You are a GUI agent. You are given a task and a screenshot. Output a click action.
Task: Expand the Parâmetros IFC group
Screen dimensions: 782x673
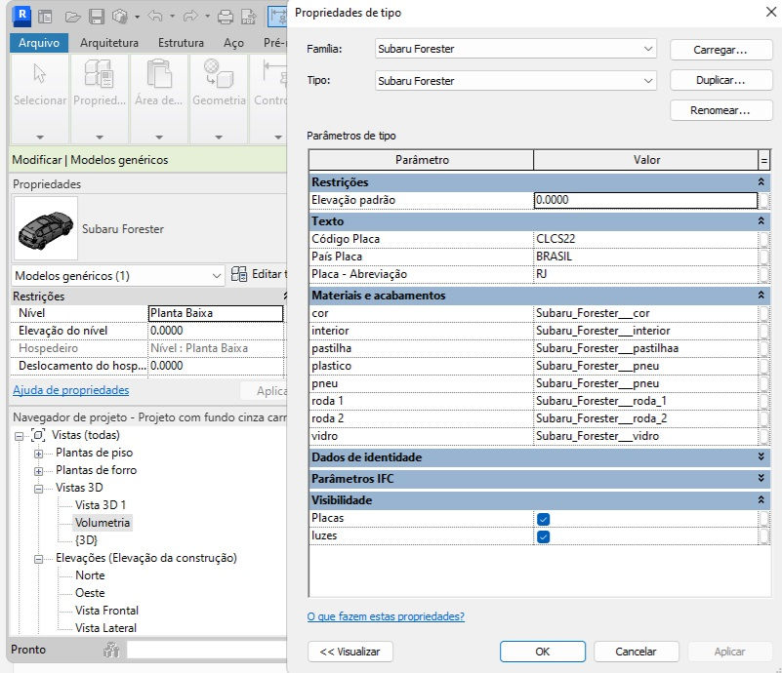point(761,478)
